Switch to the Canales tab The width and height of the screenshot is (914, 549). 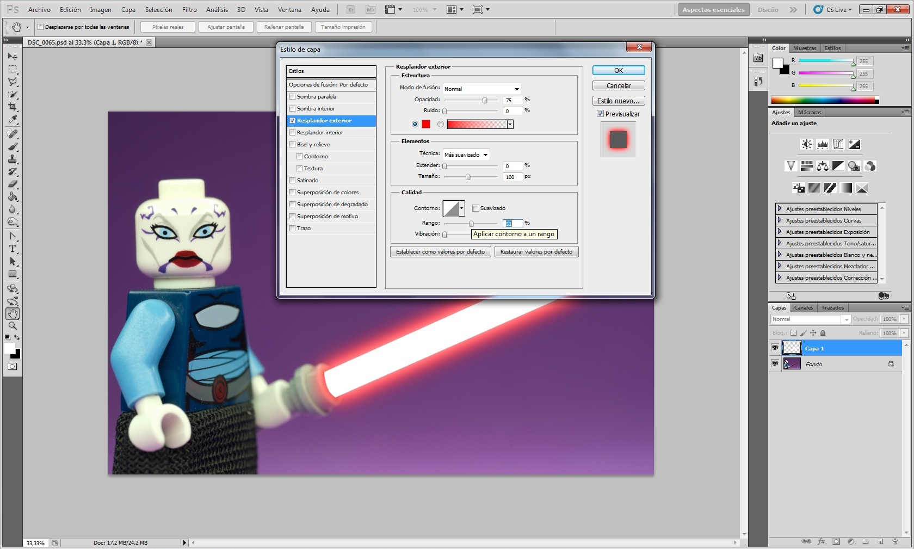pos(803,308)
